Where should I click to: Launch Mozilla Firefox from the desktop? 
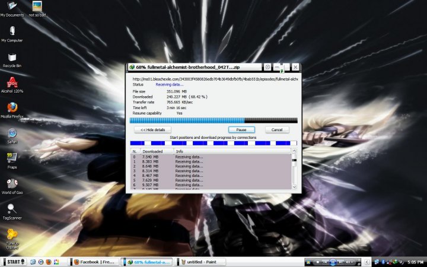pyautogui.click(x=11, y=107)
